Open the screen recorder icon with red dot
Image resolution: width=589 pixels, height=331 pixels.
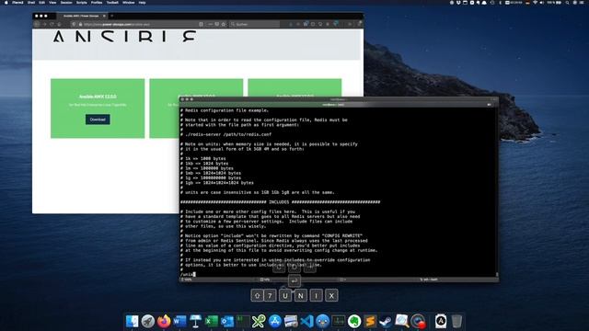[418, 321]
